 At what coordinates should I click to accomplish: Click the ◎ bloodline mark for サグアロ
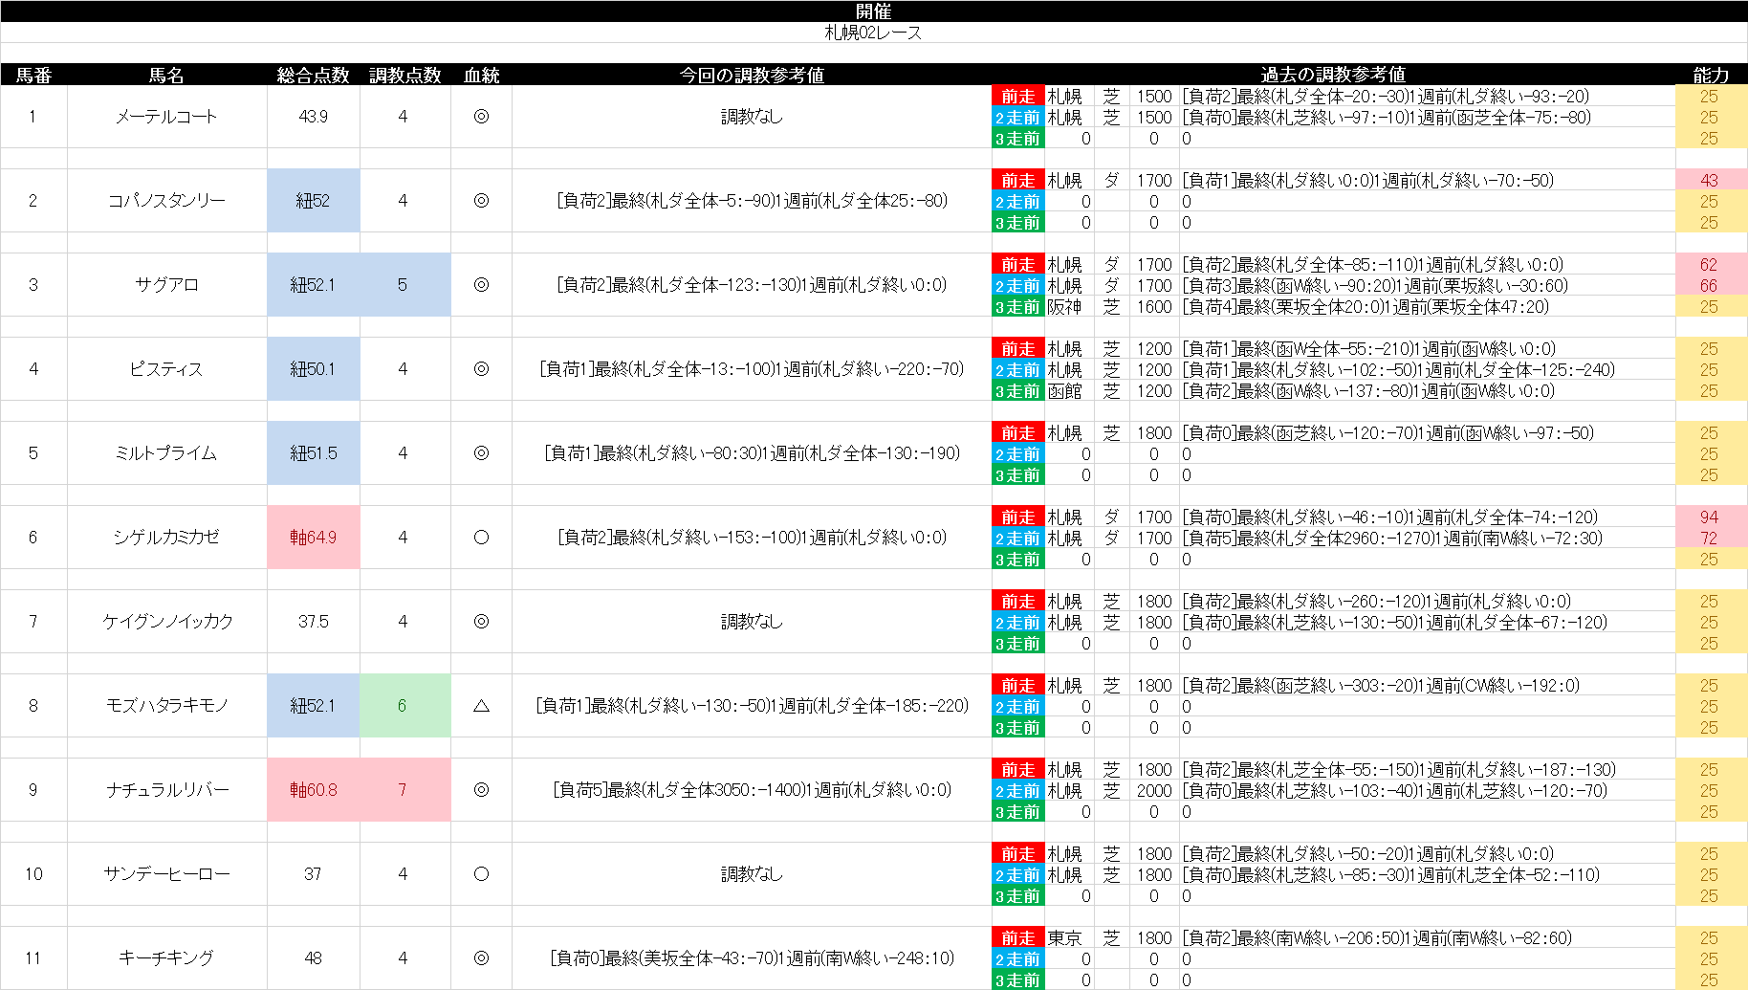coord(481,285)
